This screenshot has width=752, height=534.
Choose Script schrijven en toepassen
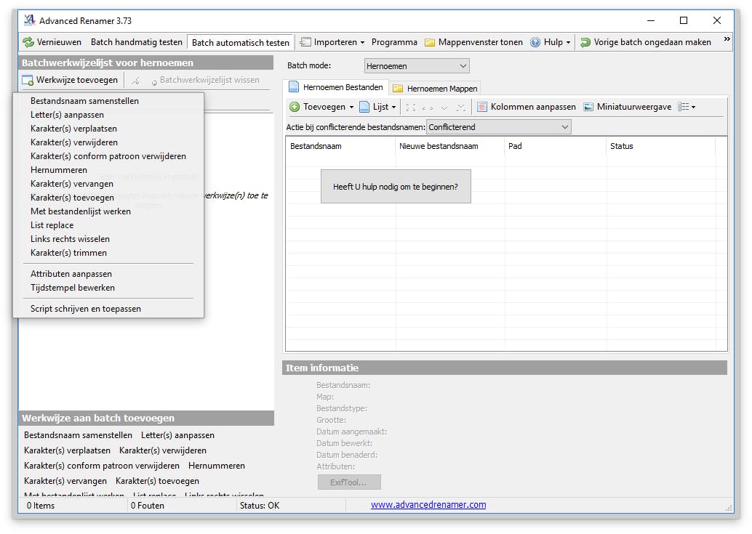click(x=108, y=310)
